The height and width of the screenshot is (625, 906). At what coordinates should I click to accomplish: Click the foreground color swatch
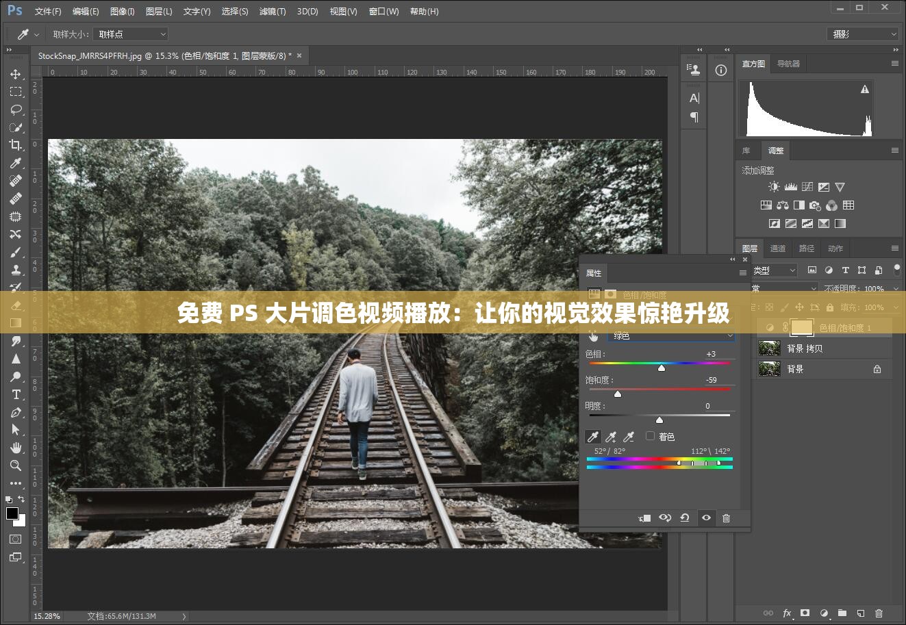click(x=12, y=513)
